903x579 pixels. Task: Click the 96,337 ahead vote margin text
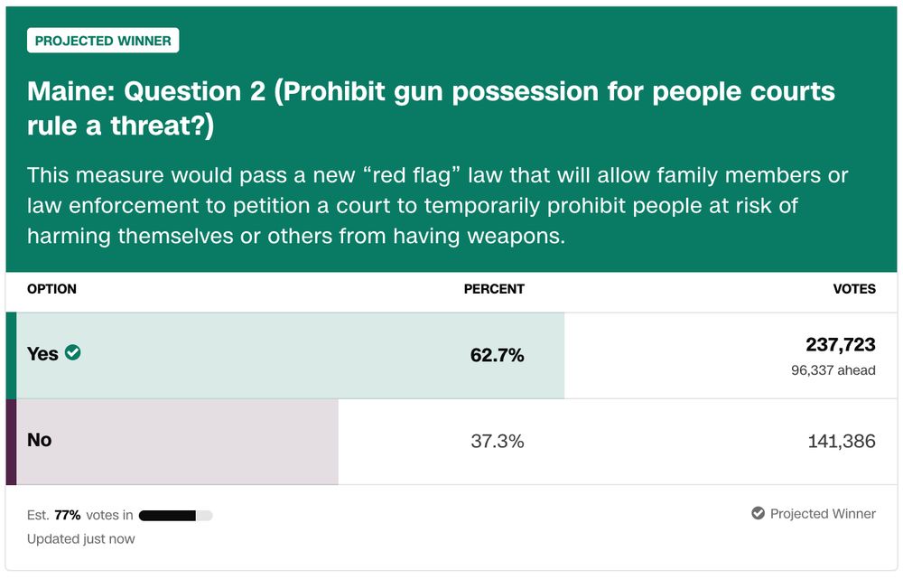(x=831, y=370)
